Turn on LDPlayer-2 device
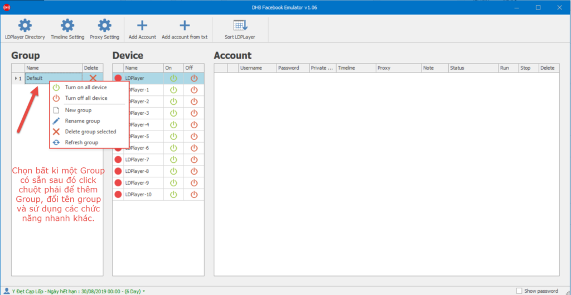Image resolution: width=571 pixels, height=295 pixels. (x=174, y=101)
